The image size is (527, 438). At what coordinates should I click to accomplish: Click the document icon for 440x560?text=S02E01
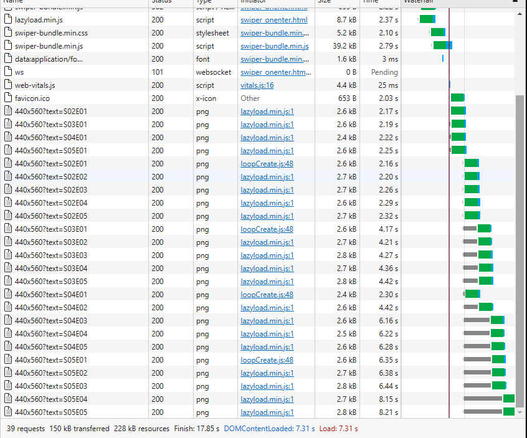click(x=8, y=111)
